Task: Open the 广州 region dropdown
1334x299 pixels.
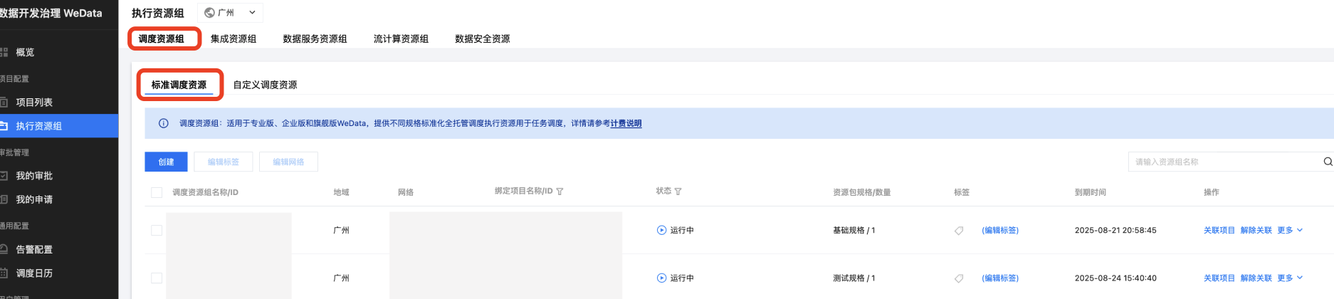Action: 232,13
